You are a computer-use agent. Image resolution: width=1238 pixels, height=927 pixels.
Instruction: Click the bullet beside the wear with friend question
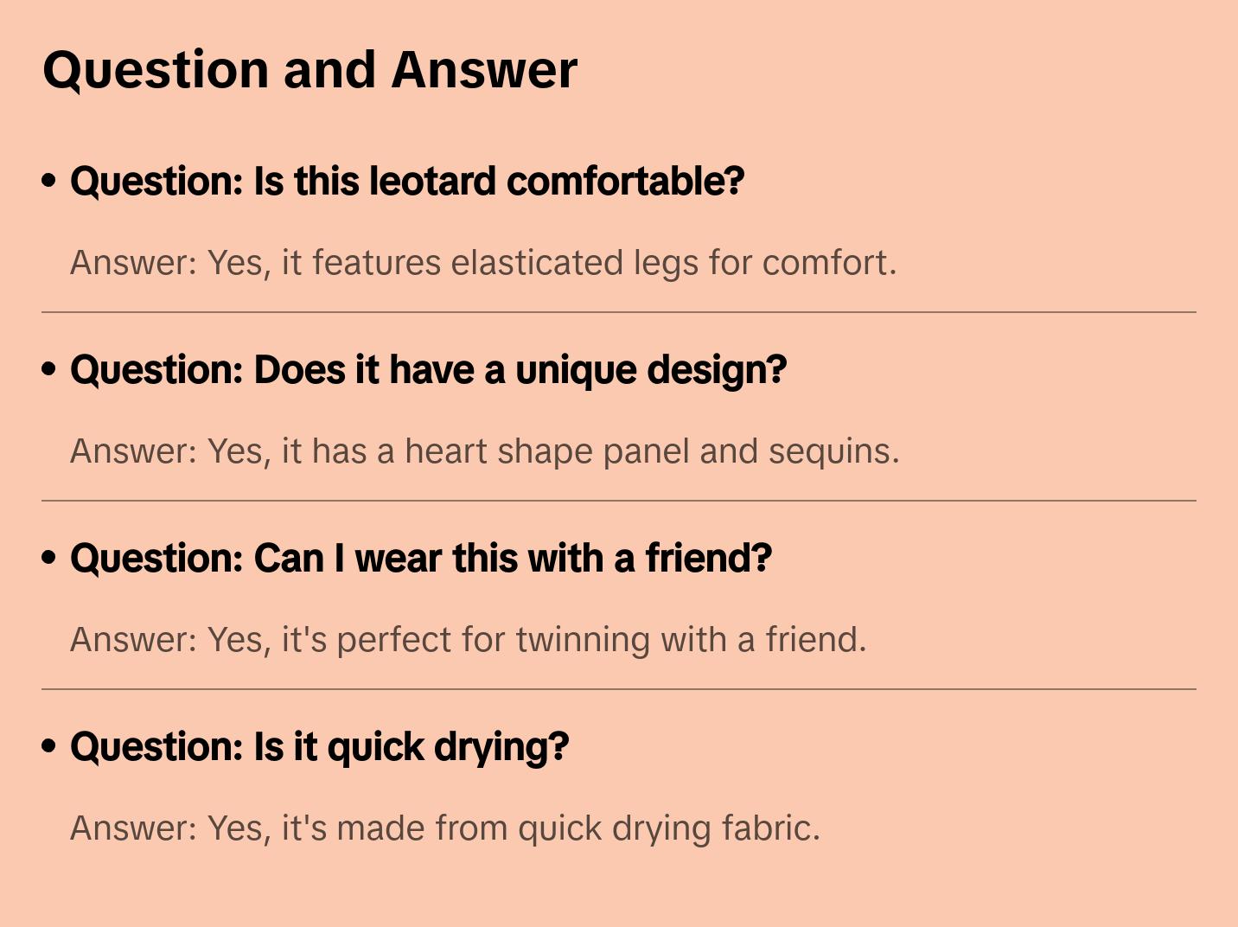49,558
